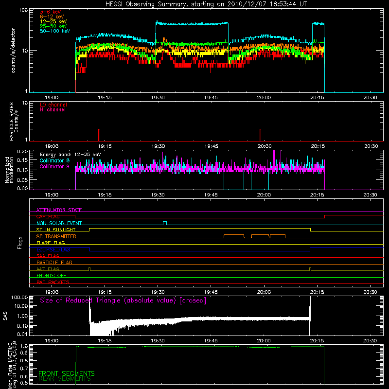
Task: Select the FRONT SEGMENTS legend label
Action: click(67, 373)
